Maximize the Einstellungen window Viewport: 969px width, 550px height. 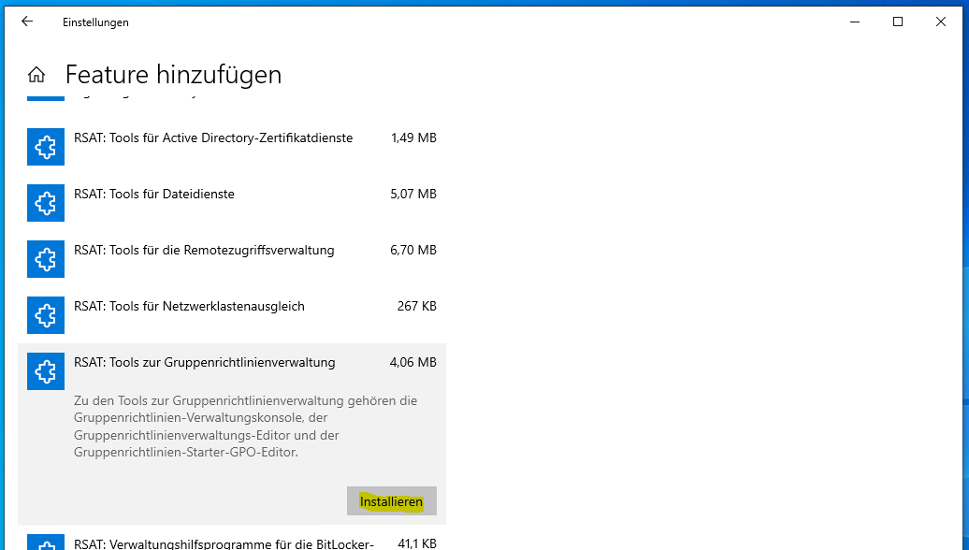[x=898, y=22]
